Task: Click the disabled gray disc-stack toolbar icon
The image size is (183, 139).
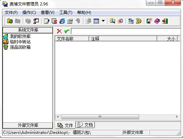Action: [28, 21]
